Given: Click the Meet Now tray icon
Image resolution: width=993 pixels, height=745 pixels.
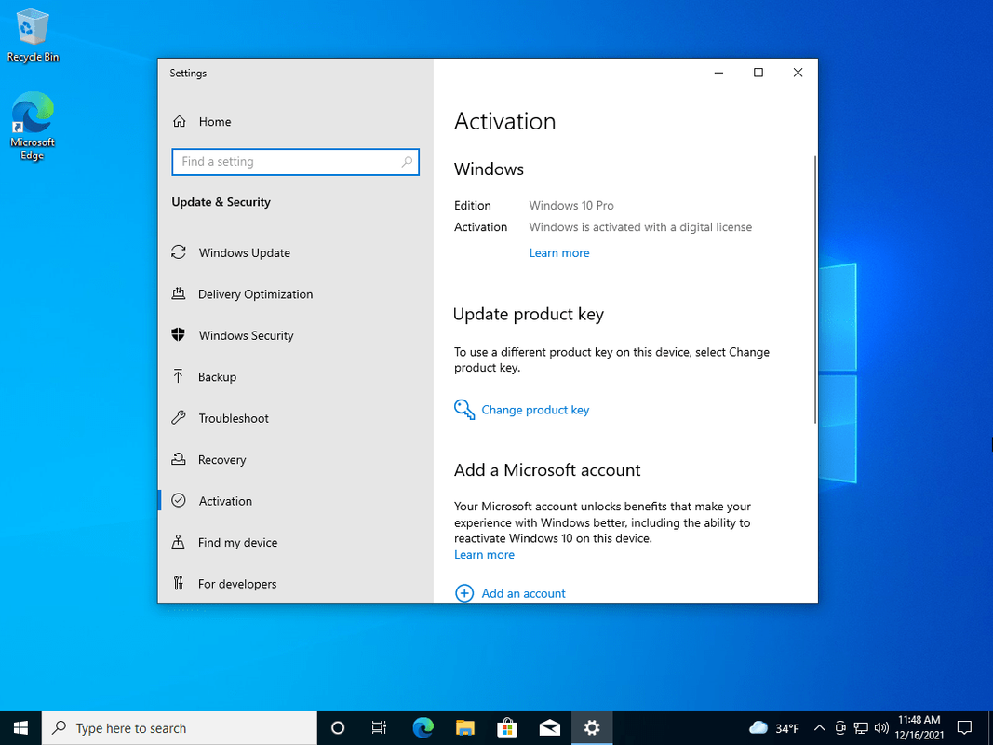Looking at the screenshot, I should 839,728.
